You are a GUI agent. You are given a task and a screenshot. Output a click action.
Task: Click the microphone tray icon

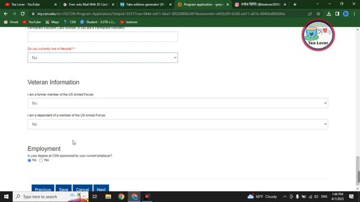click(298, 196)
